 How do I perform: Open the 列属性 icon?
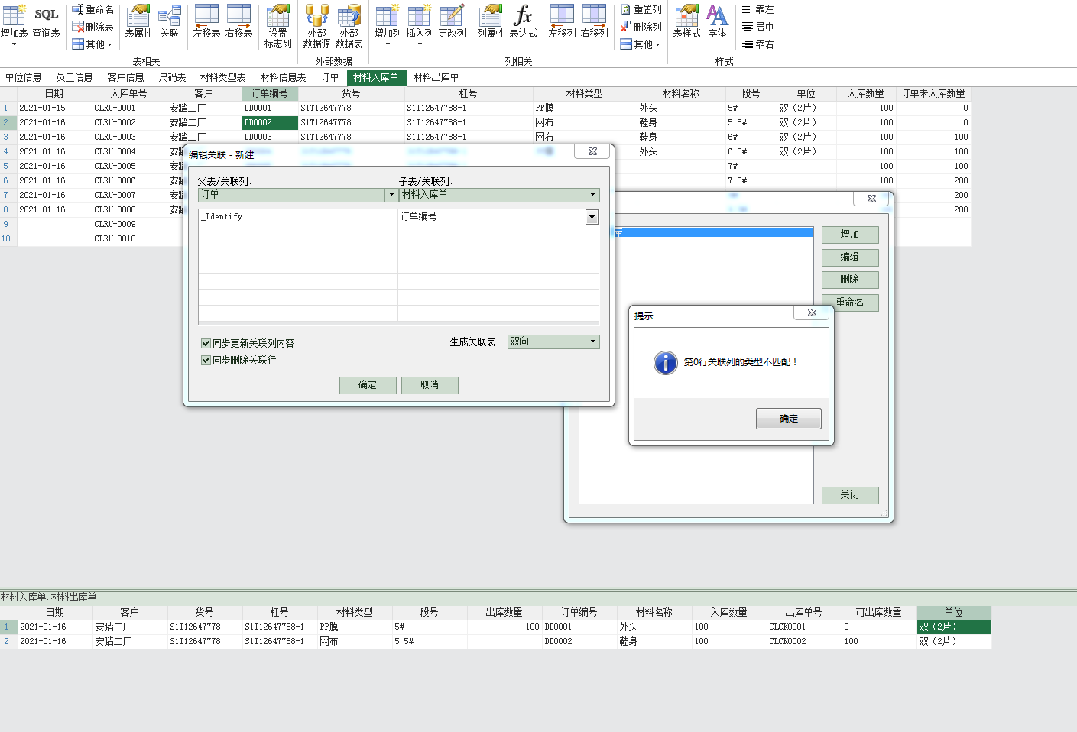[x=491, y=21]
